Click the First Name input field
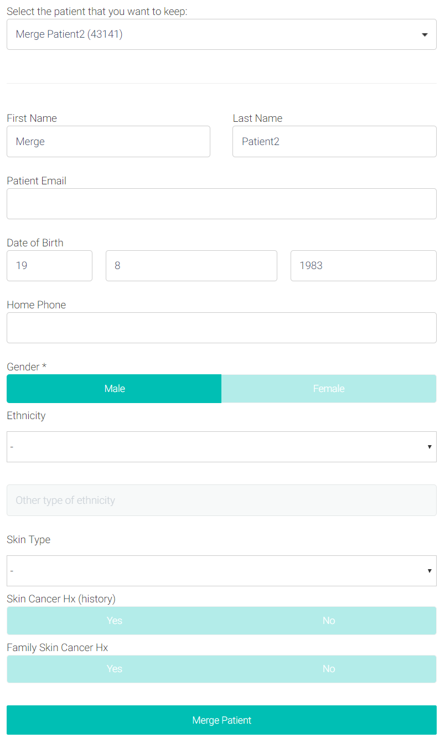 108,142
